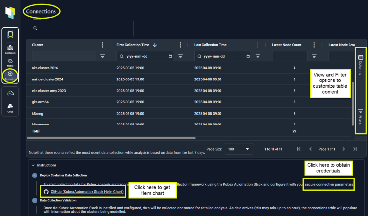Viewport: 368px width, 216px height.
Task: Open the Filters side panel tab
Action: point(361,117)
